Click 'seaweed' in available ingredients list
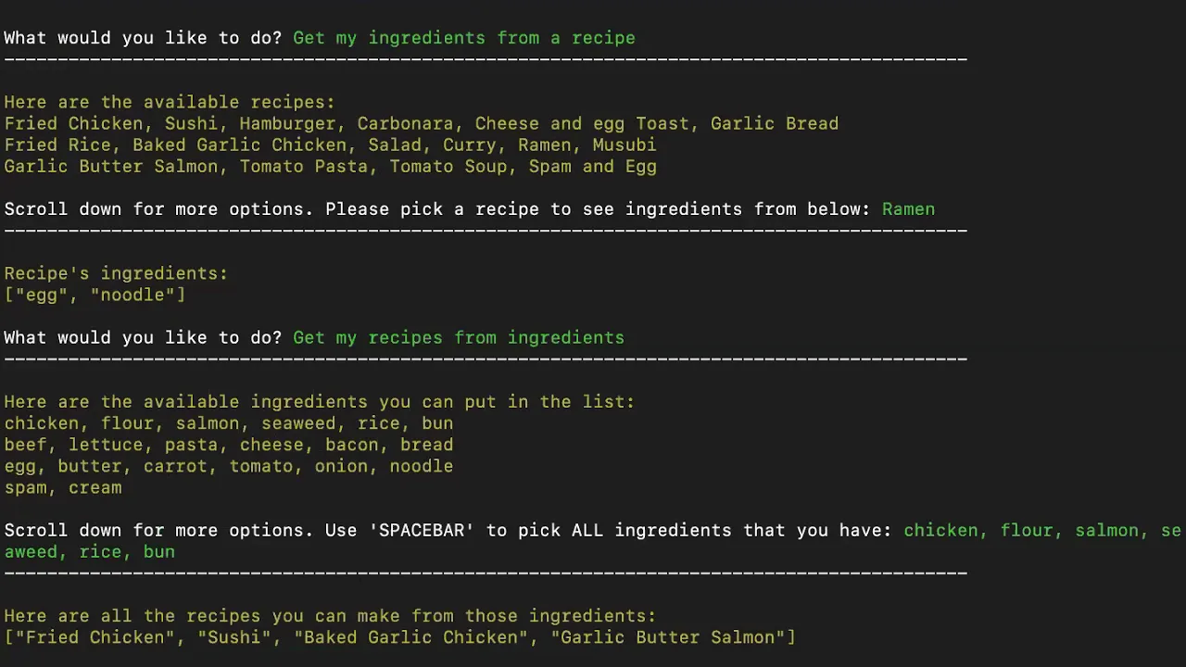1186x667 pixels. 298,423
